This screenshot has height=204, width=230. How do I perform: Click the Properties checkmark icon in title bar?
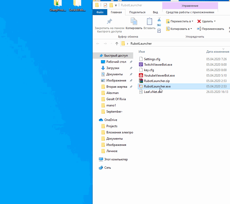click(105, 5)
